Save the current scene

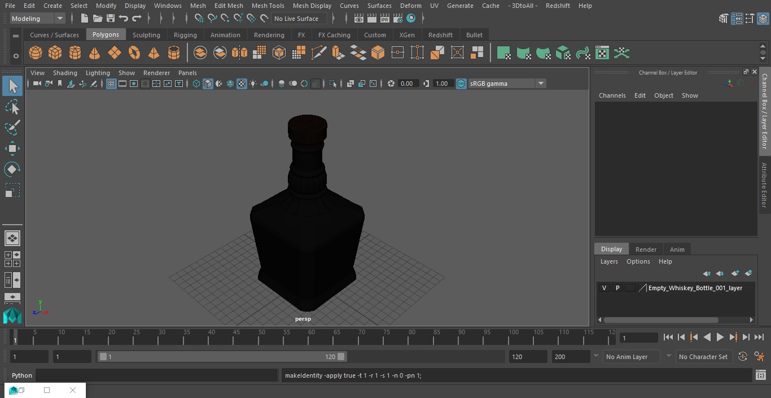tap(111, 19)
